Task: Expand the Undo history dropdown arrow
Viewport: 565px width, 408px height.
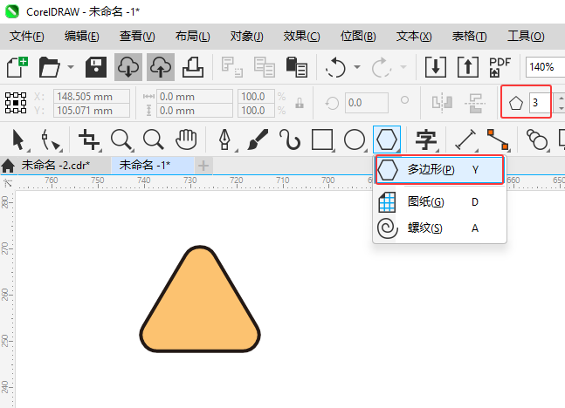Action: pos(357,67)
